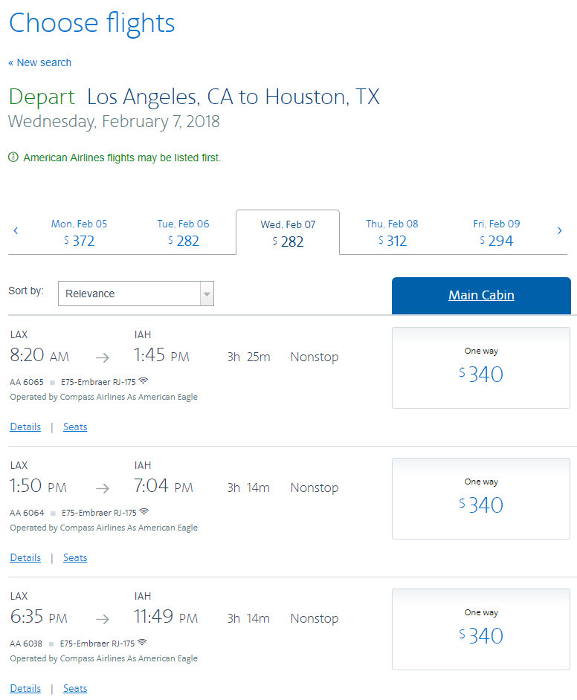577x700 pixels.
Task: Click the arrow between 6:35 PM and 11:49 PM
Action: pyautogui.click(x=103, y=619)
